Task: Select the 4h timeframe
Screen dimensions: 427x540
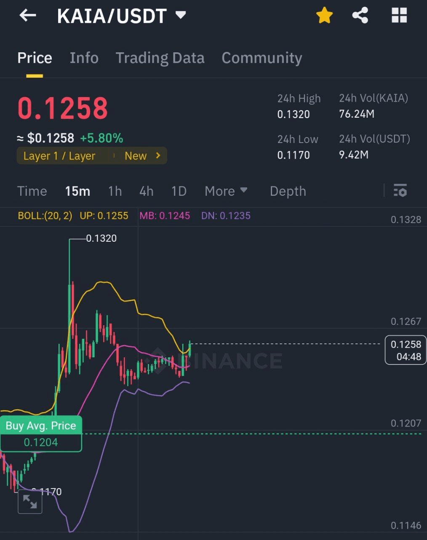Action: coord(146,191)
